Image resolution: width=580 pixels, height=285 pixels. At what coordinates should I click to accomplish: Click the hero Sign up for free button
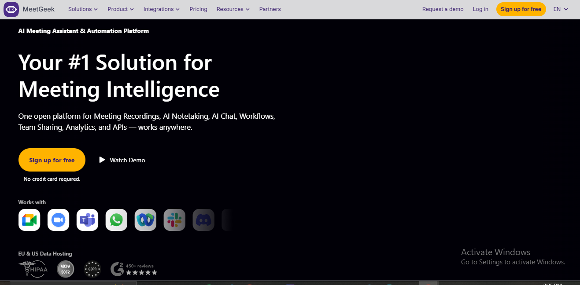point(52,160)
